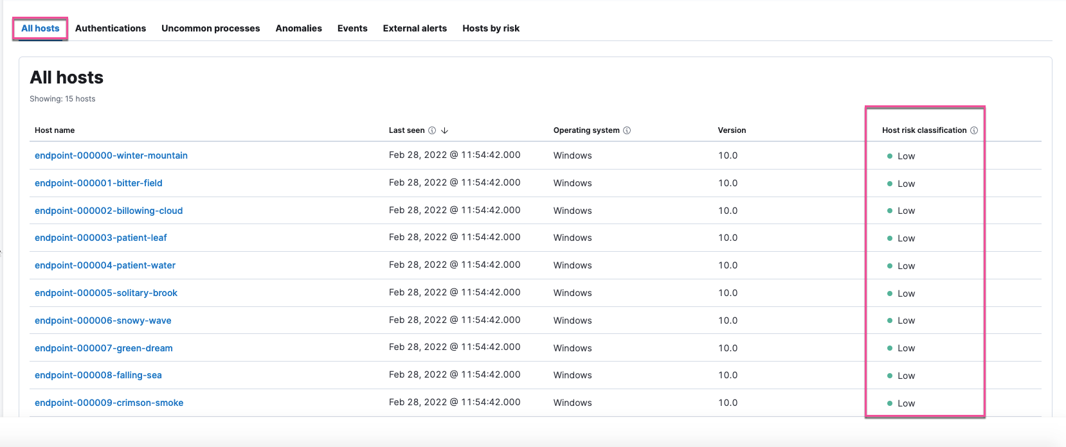Image resolution: width=1066 pixels, height=447 pixels.
Task: Click the endpoint-000009-crimson-smoke link
Action: point(109,403)
